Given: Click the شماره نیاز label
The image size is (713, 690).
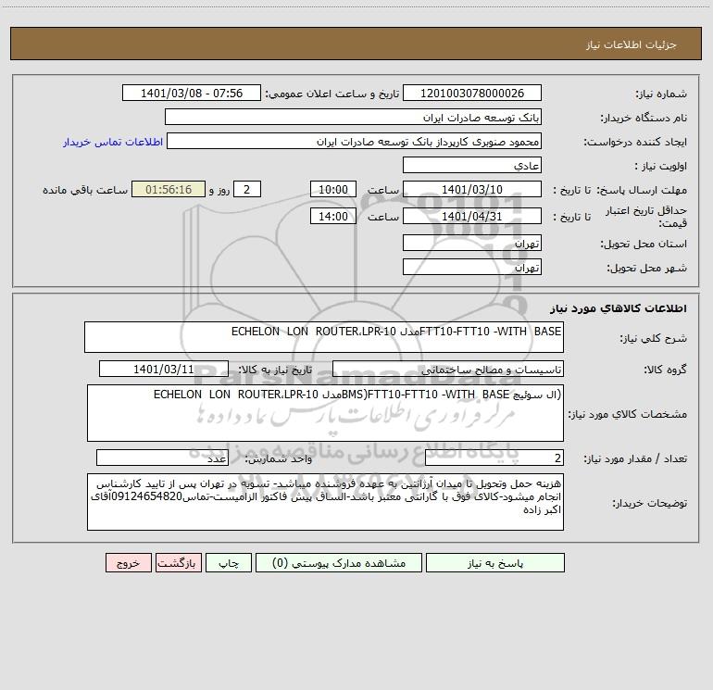Looking at the screenshot, I should [x=661, y=94].
